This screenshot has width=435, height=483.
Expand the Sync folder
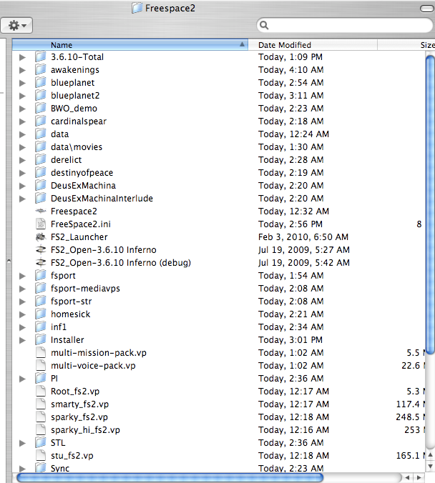pos(22,469)
